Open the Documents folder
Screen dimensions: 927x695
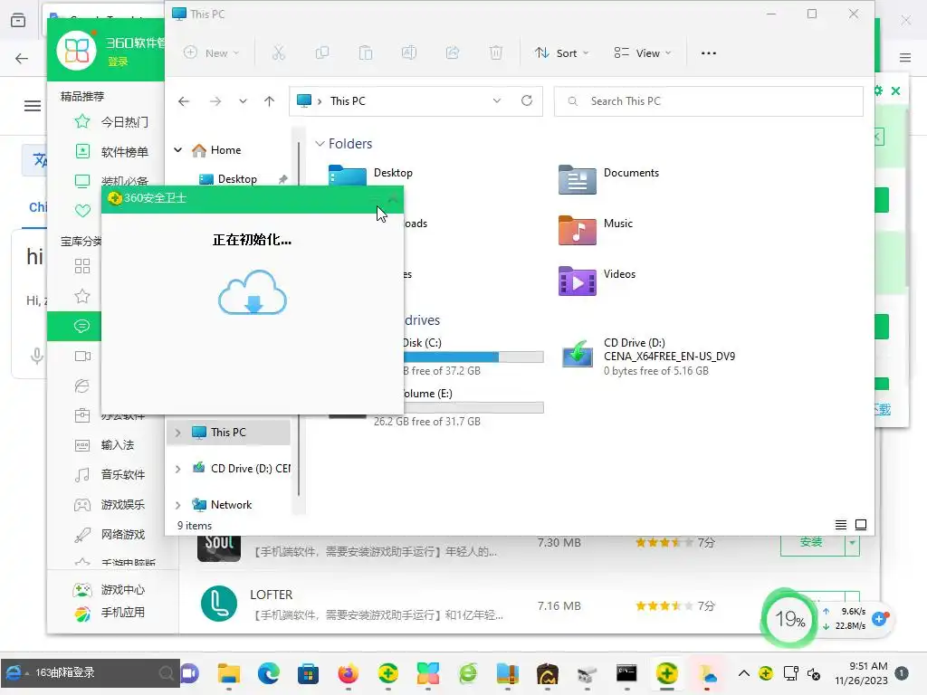tap(609, 180)
